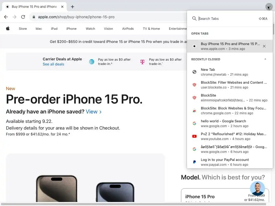Open a new tab with plus button
The image size is (275, 206).
click(x=73, y=7)
